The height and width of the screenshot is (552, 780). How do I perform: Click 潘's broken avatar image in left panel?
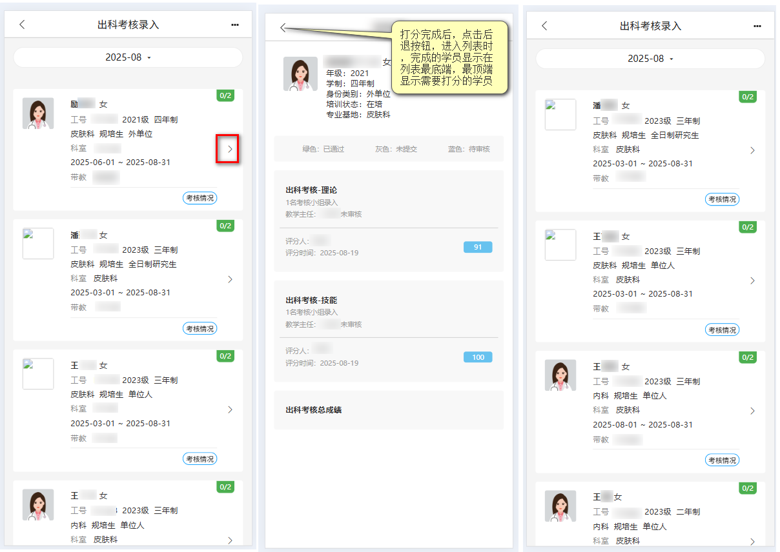point(38,244)
